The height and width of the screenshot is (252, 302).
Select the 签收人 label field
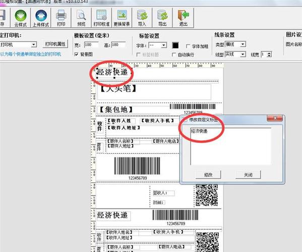[x=164, y=193]
